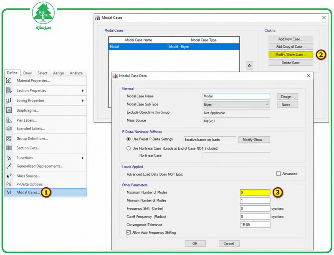This screenshot has width=334, height=255.
Task: Open the Draw menu
Action: coord(28,73)
